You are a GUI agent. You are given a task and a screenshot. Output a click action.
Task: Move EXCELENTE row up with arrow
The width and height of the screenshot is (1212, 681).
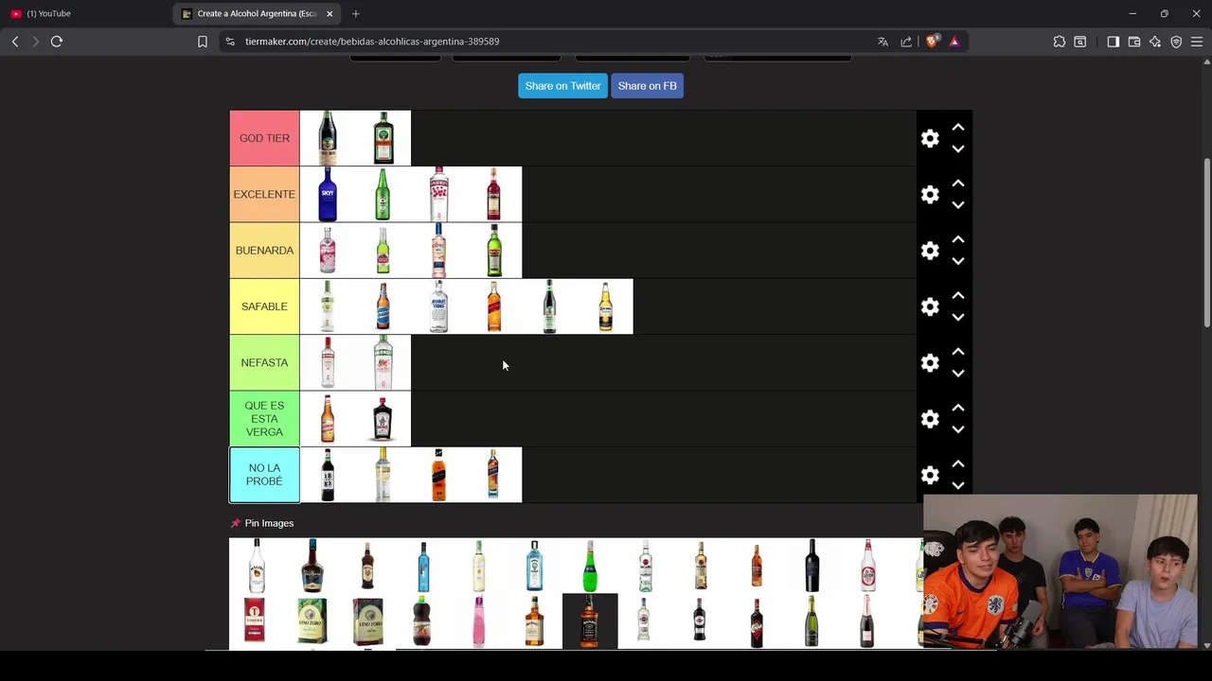(958, 183)
